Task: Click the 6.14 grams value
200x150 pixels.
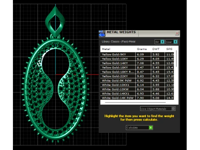Action: point(140,85)
